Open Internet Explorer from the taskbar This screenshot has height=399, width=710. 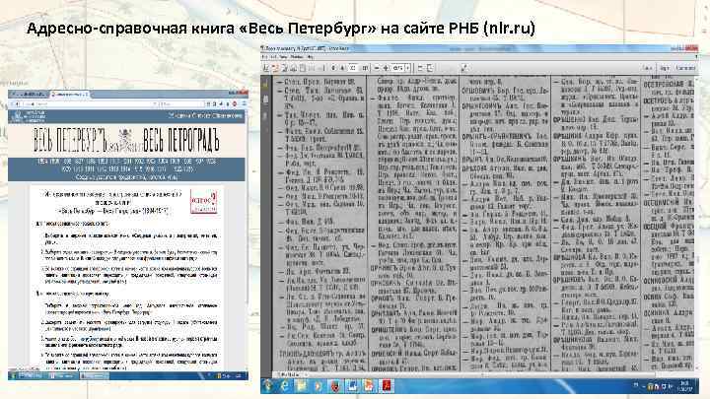pyautogui.click(x=285, y=386)
